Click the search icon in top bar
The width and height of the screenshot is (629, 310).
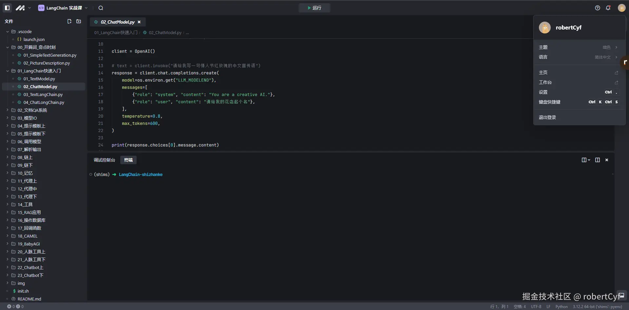tap(101, 8)
